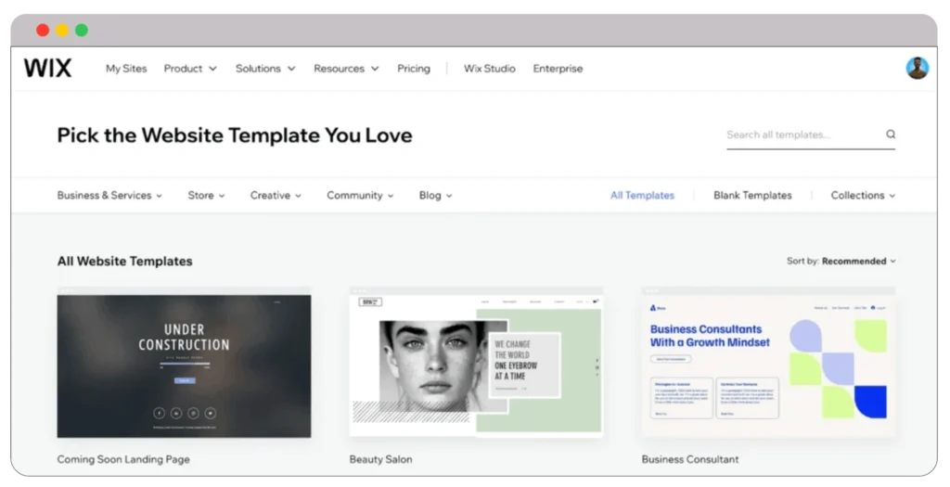Select the Blank Templates tab
This screenshot has height=487, width=950.
point(752,195)
